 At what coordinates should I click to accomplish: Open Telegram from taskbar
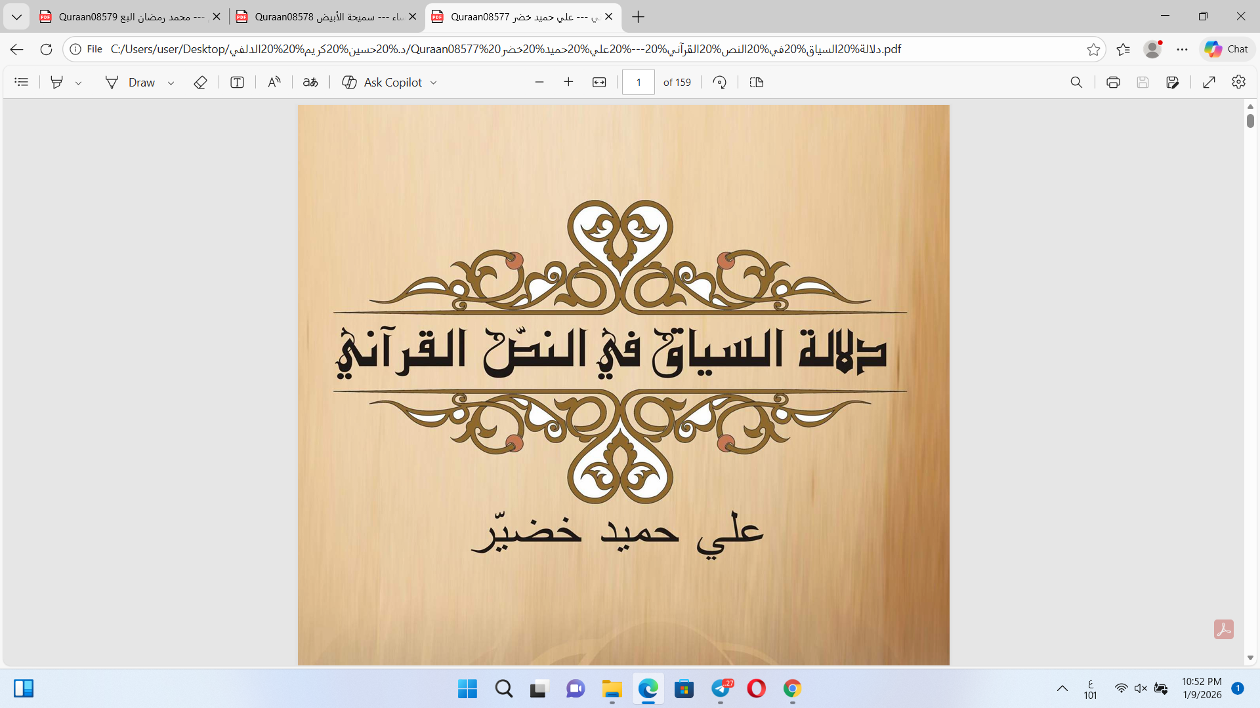[721, 688]
